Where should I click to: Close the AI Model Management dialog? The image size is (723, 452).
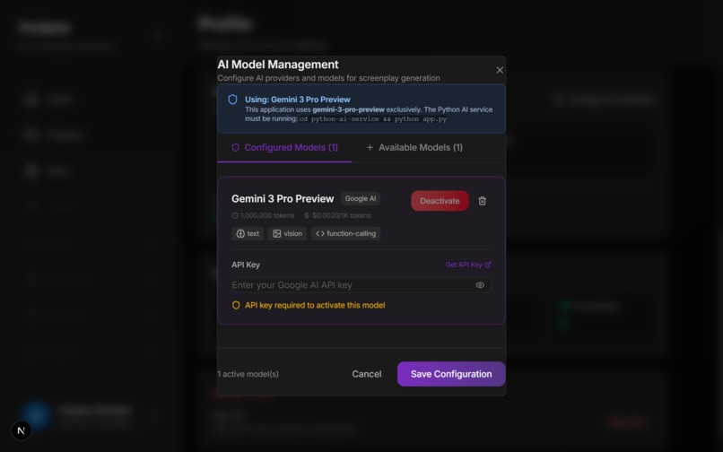pyautogui.click(x=500, y=70)
